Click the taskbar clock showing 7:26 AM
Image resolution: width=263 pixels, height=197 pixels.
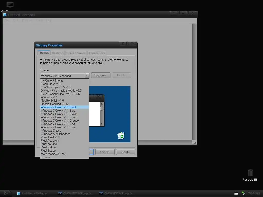pyautogui.click(x=254, y=193)
